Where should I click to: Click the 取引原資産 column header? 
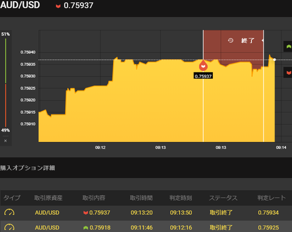click(48, 198)
